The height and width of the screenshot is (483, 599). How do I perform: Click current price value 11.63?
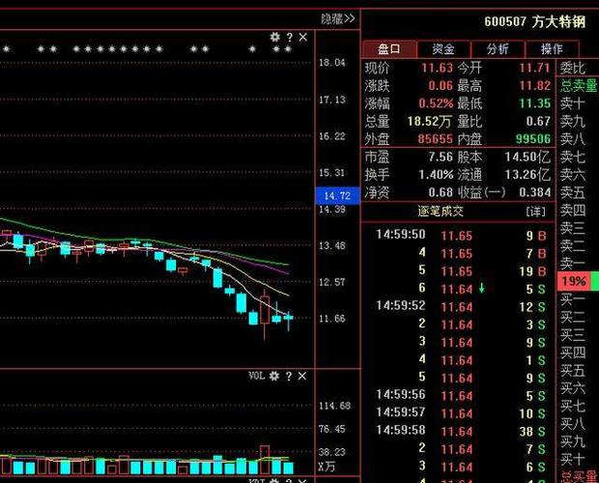point(437,69)
